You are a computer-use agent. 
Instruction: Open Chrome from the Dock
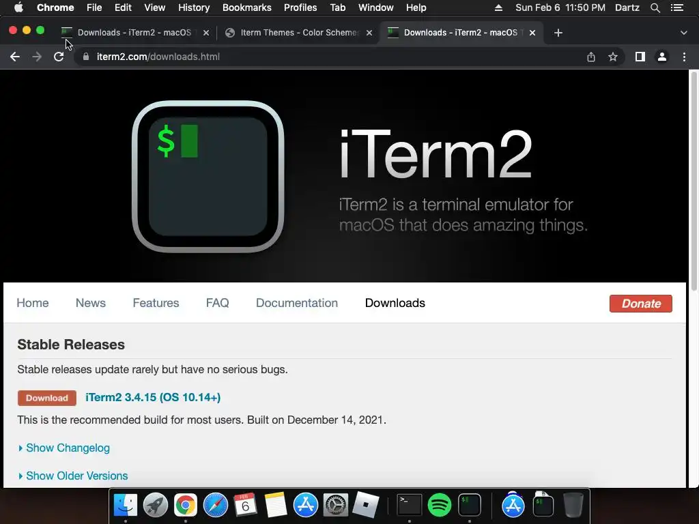tap(186, 505)
